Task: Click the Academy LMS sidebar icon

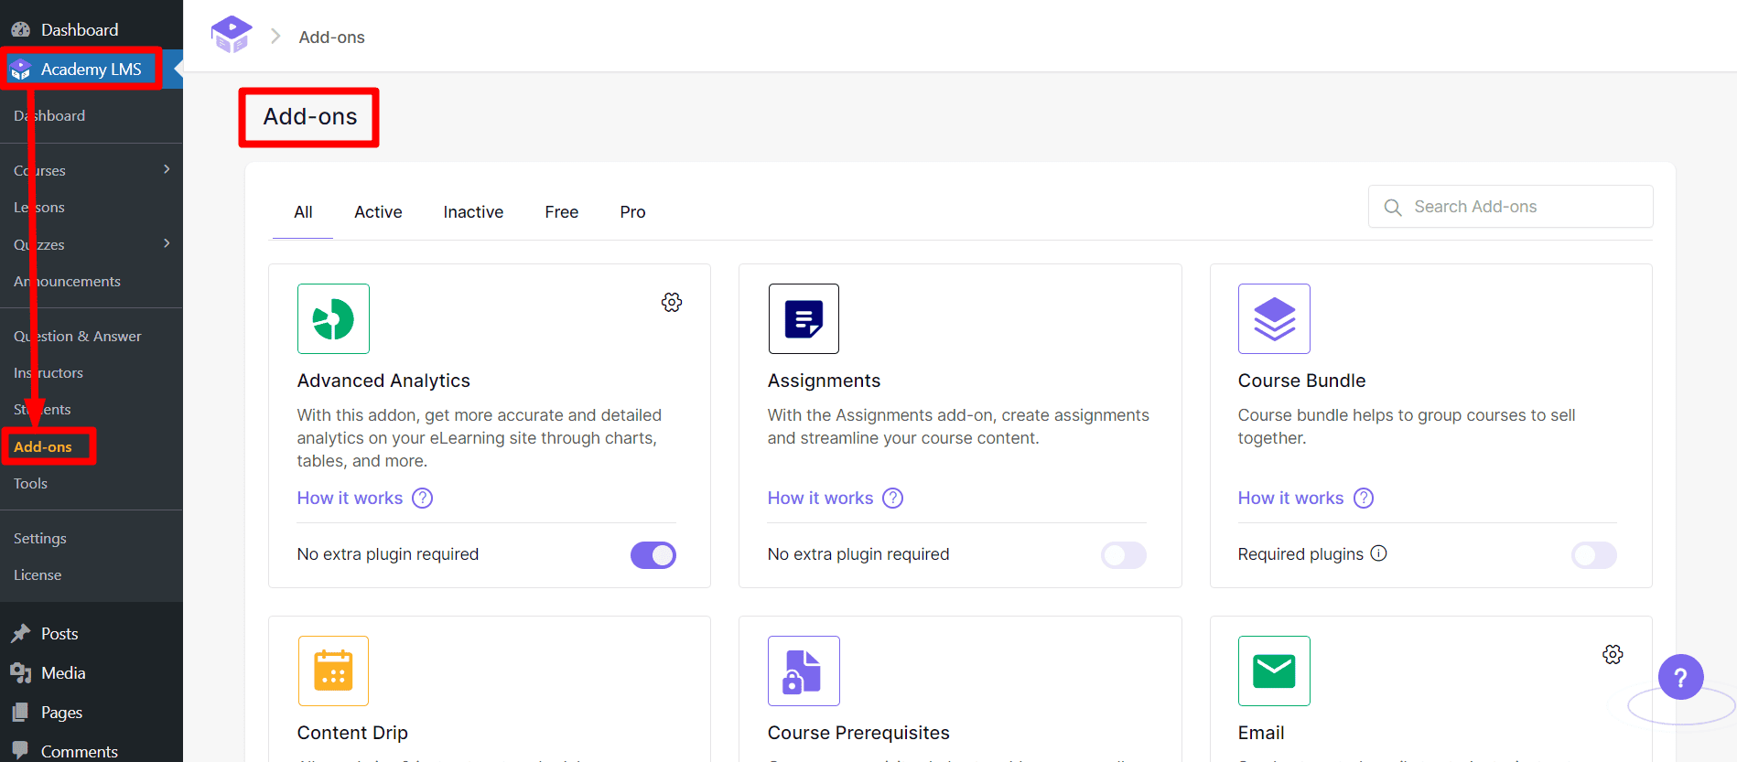Action: tap(20, 70)
